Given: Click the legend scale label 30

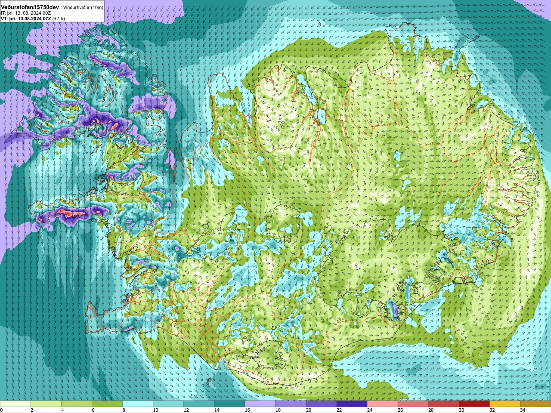Looking at the screenshot, I should tap(461, 410).
